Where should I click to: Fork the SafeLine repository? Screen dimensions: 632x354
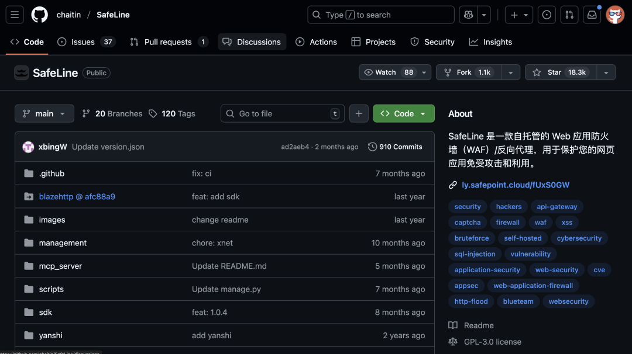pos(469,72)
